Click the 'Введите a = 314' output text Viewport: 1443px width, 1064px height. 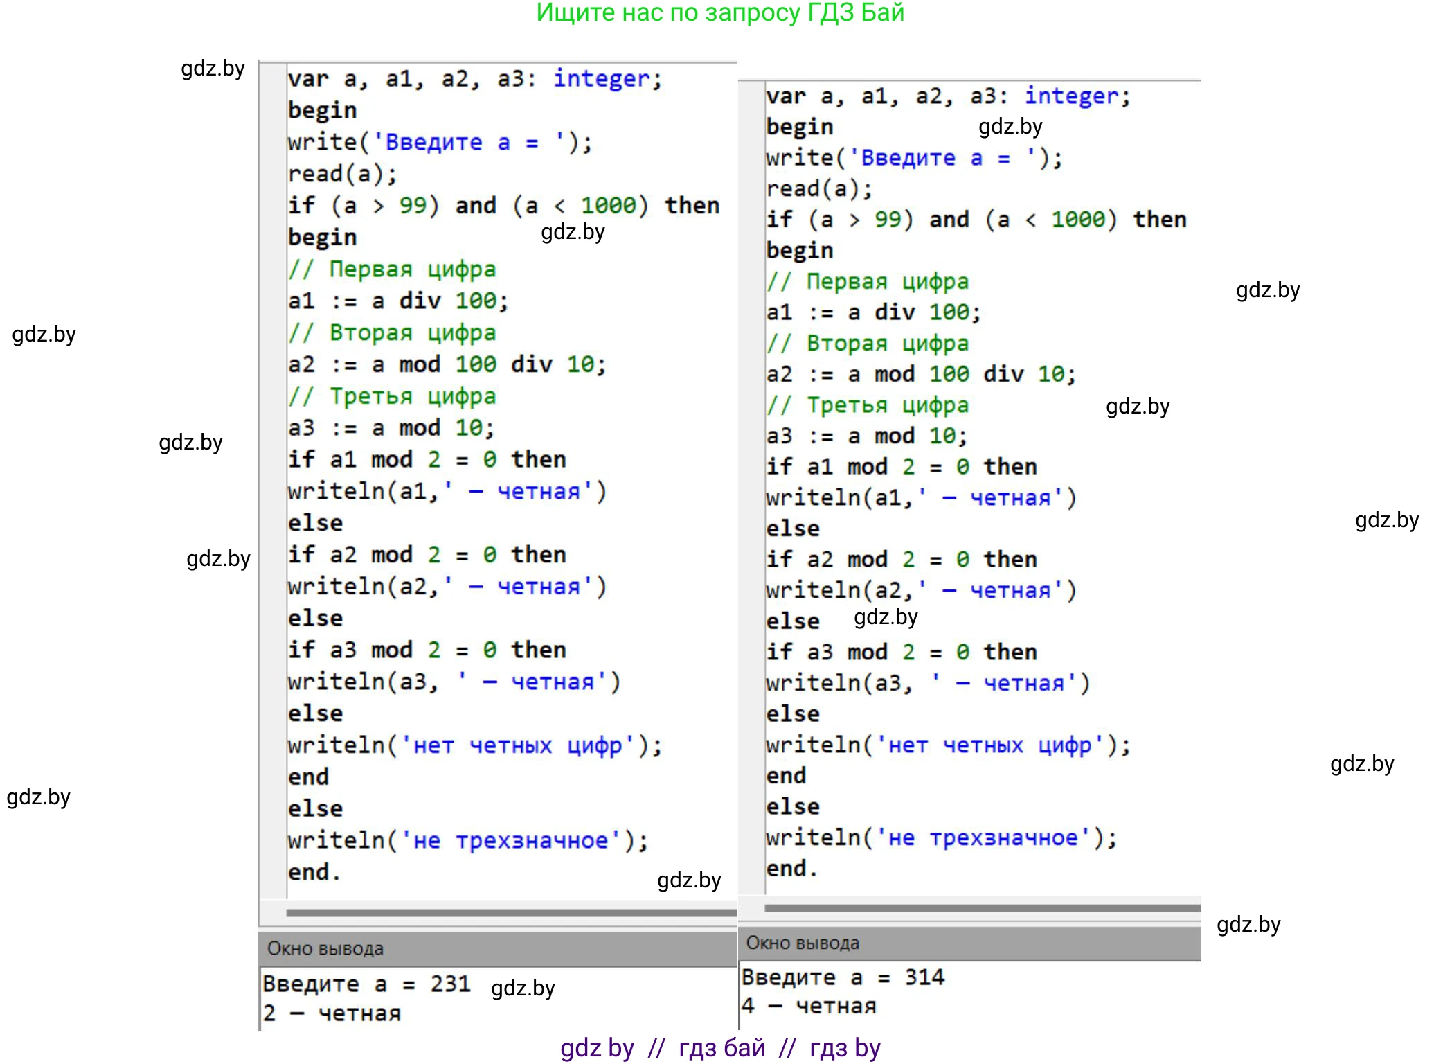point(843,977)
